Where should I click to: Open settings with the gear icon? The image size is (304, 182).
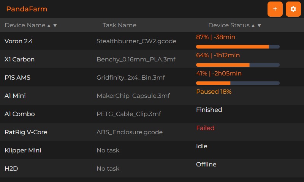tap(293, 9)
